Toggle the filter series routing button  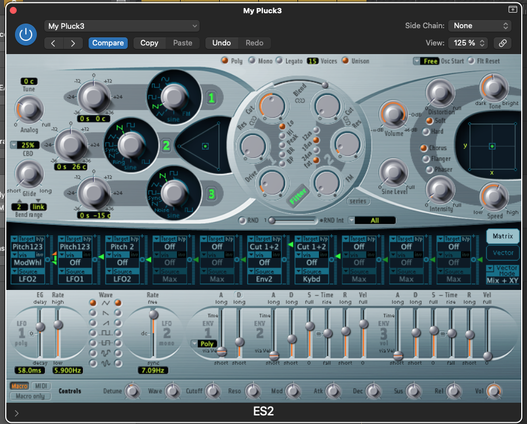[x=358, y=201]
